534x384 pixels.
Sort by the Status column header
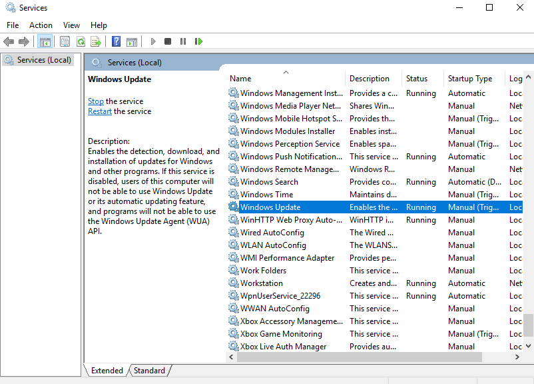point(423,79)
